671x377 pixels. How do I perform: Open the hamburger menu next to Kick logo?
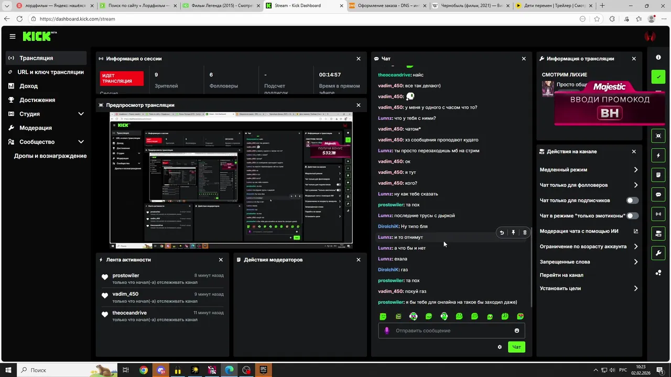tap(12, 36)
